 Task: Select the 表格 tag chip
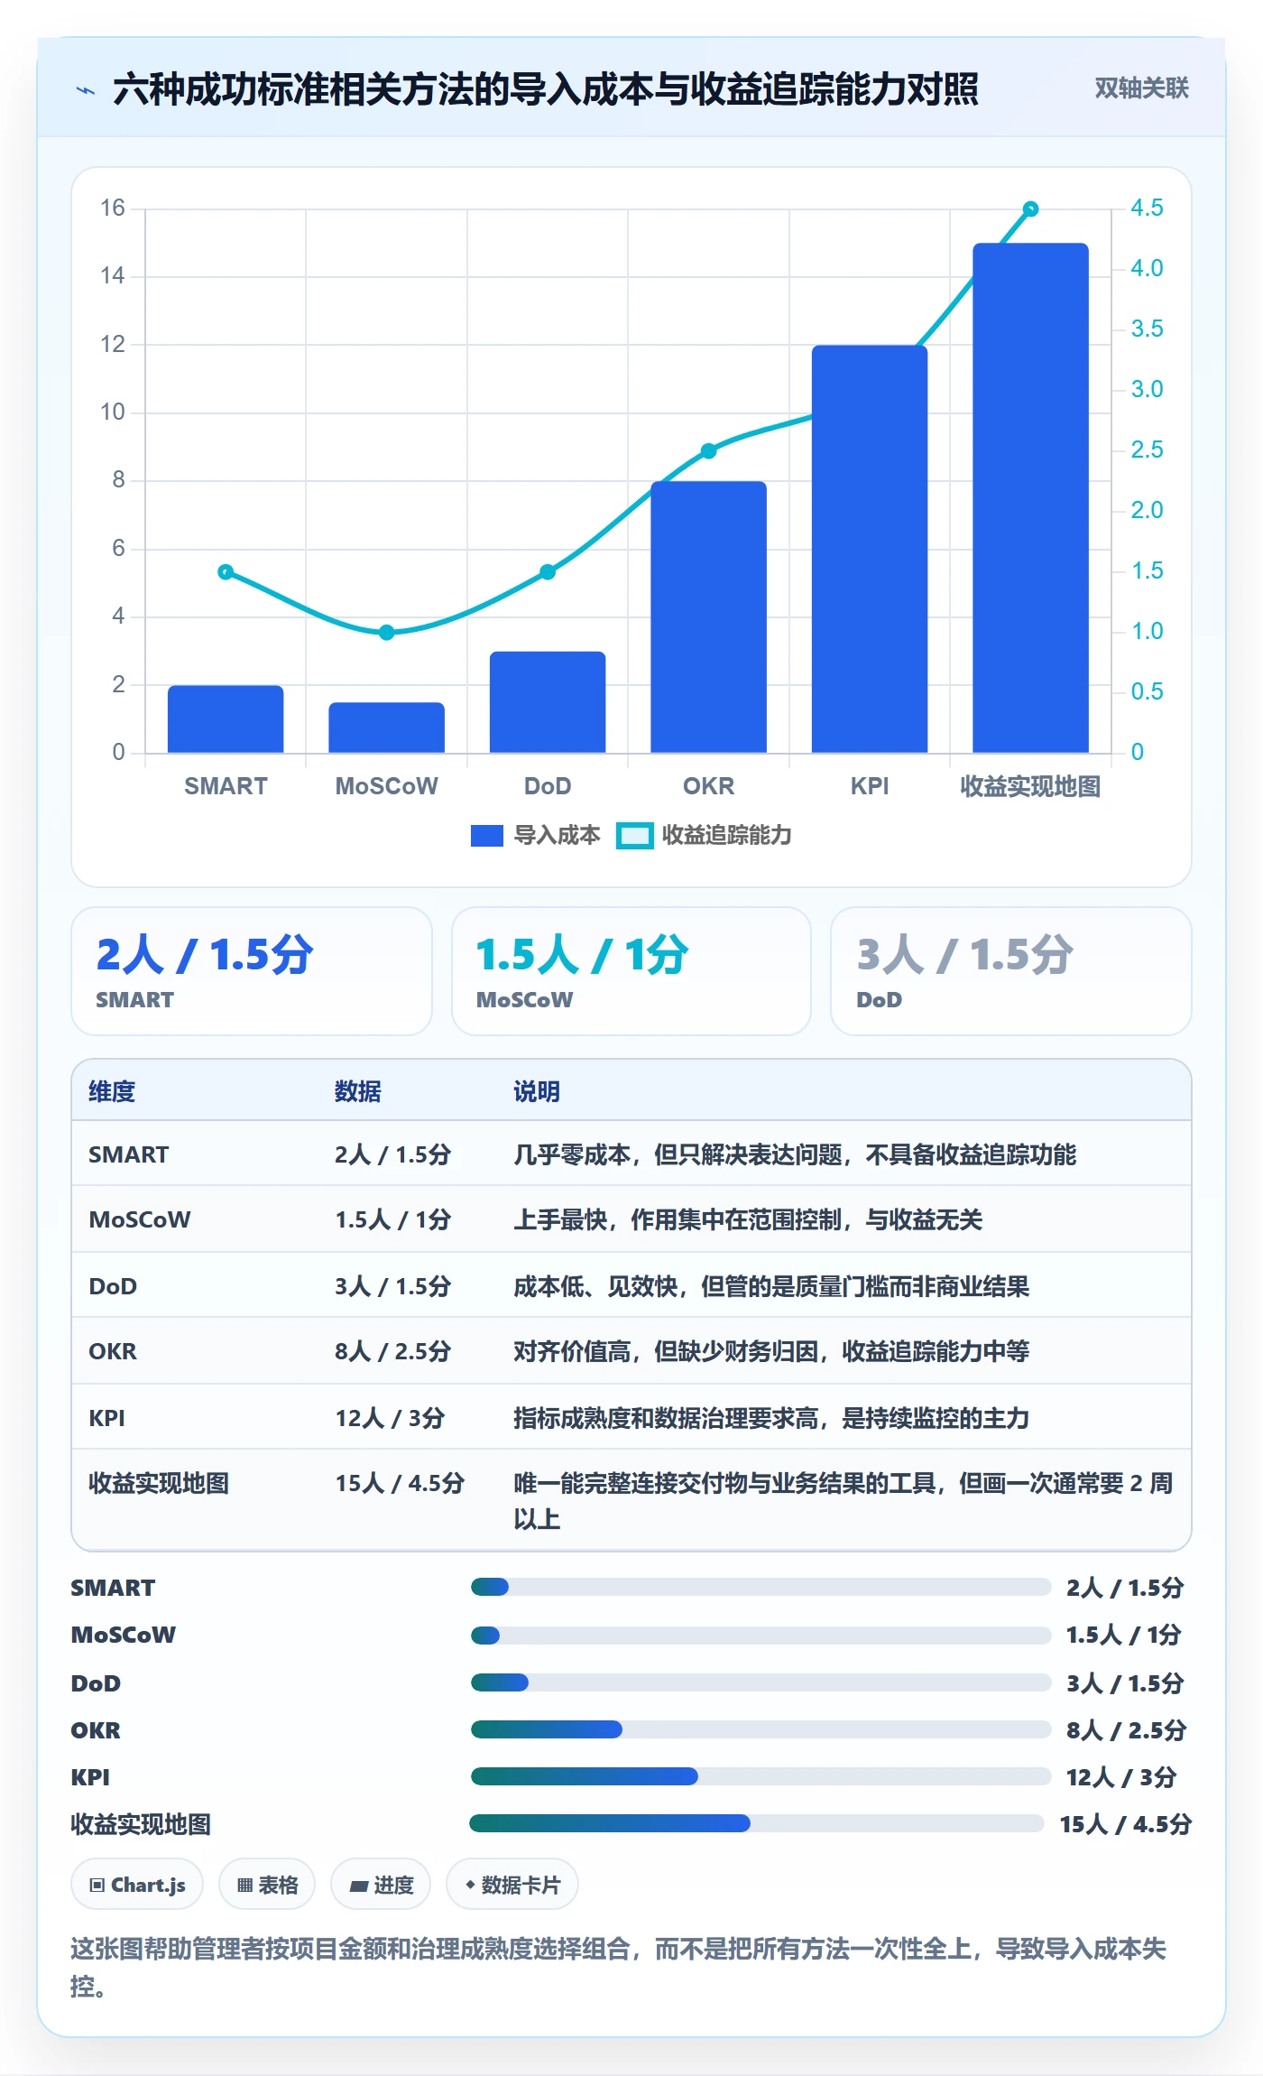267,1885
